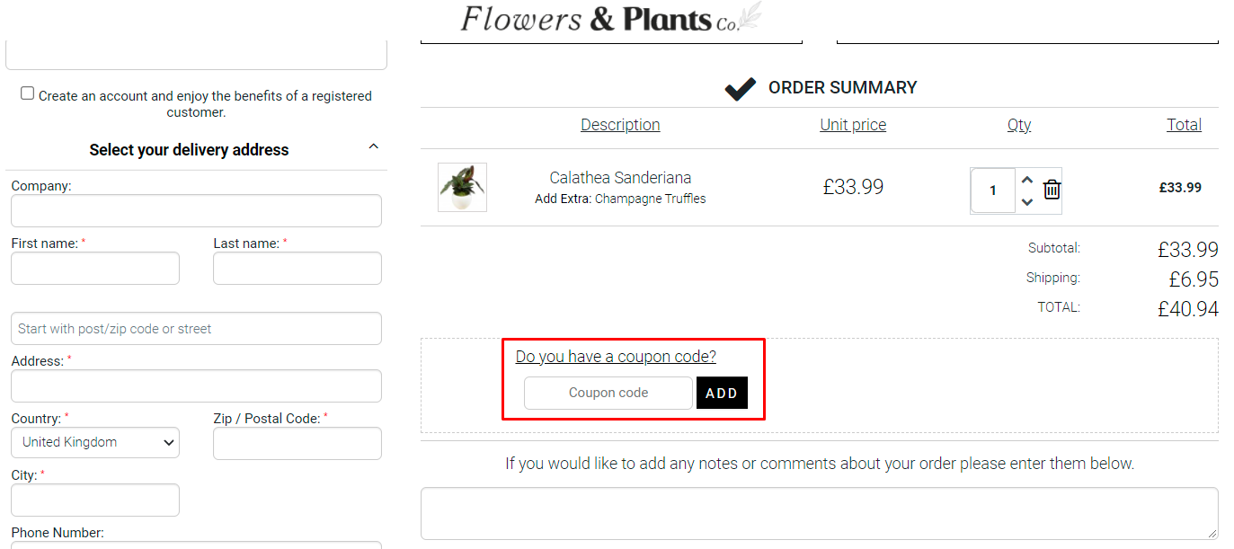
Task: Remove Calathea Sanderiana using the trash icon
Action: [1051, 190]
